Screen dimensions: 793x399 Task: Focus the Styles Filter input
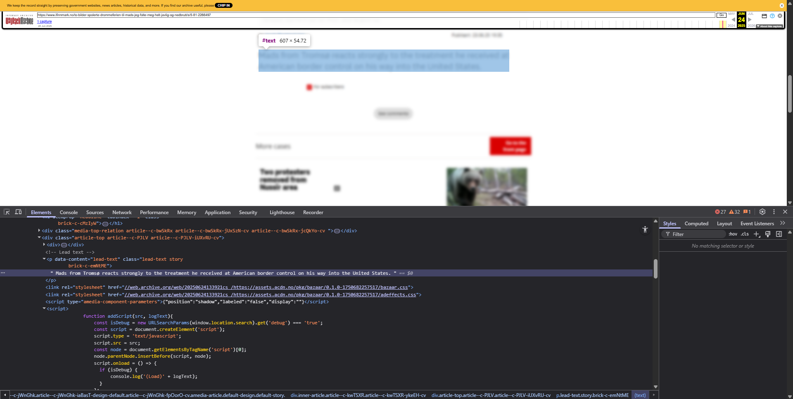click(x=694, y=234)
